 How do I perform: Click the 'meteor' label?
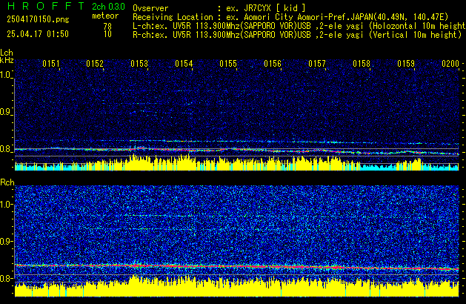click(105, 16)
